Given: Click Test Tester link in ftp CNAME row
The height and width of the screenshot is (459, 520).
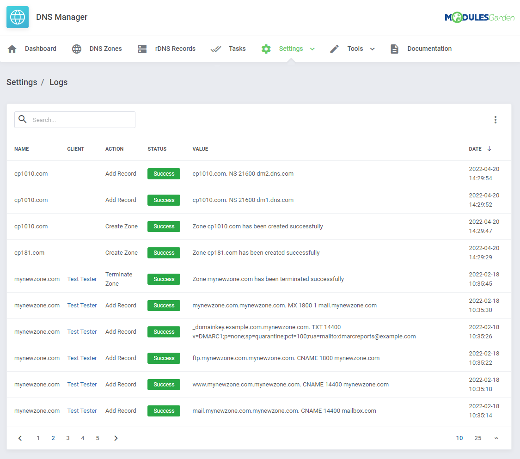Looking at the screenshot, I should coord(82,358).
